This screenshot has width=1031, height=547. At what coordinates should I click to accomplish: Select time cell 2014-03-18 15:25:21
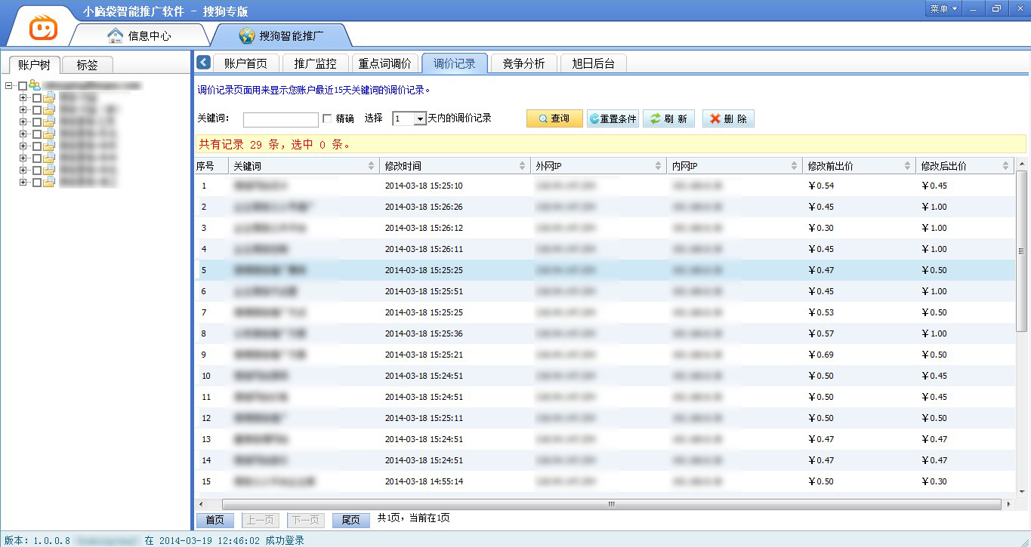[424, 355]
